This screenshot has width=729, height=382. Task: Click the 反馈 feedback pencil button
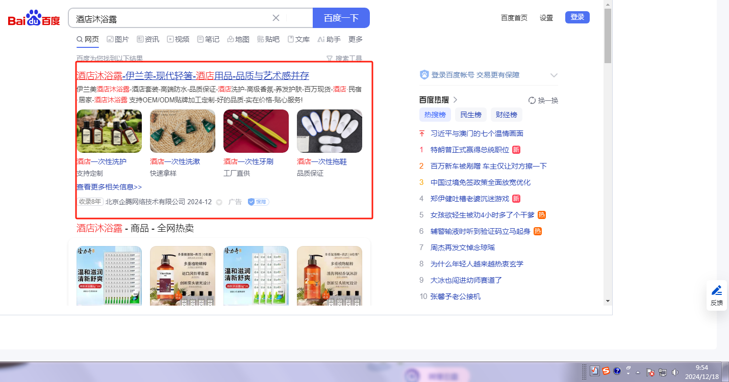coord(717,295)
